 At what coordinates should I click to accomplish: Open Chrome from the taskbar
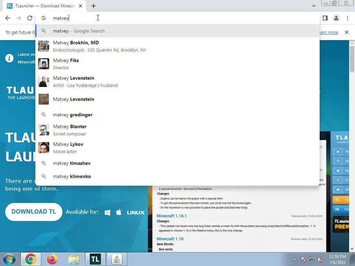(x=31, y=259)
